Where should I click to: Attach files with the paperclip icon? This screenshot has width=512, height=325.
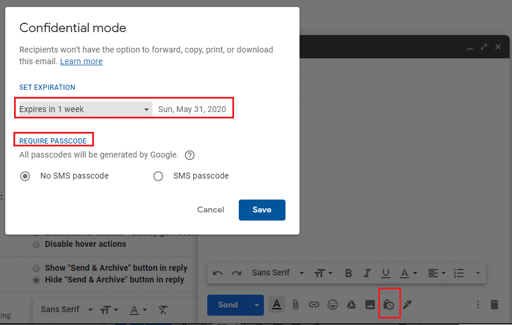(x=295, y=305)
